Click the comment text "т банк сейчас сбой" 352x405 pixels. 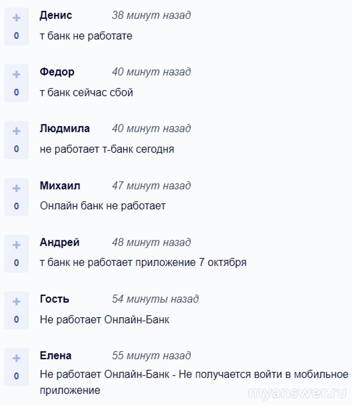tap(87, 93)
